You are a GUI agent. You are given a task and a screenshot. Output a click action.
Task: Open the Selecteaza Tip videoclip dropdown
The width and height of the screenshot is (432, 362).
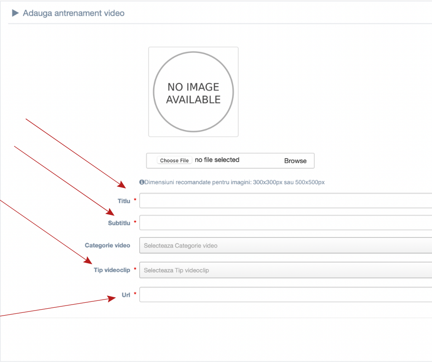pyautogui.click(x=286, y=270)
